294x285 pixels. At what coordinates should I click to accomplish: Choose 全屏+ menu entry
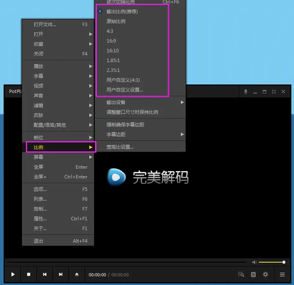click(x=58, y=177)
